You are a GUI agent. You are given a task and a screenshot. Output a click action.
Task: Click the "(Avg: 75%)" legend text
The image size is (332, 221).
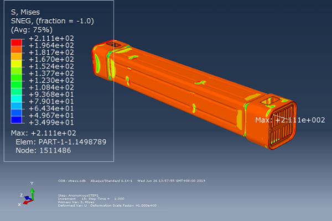[x=32, y=29]
